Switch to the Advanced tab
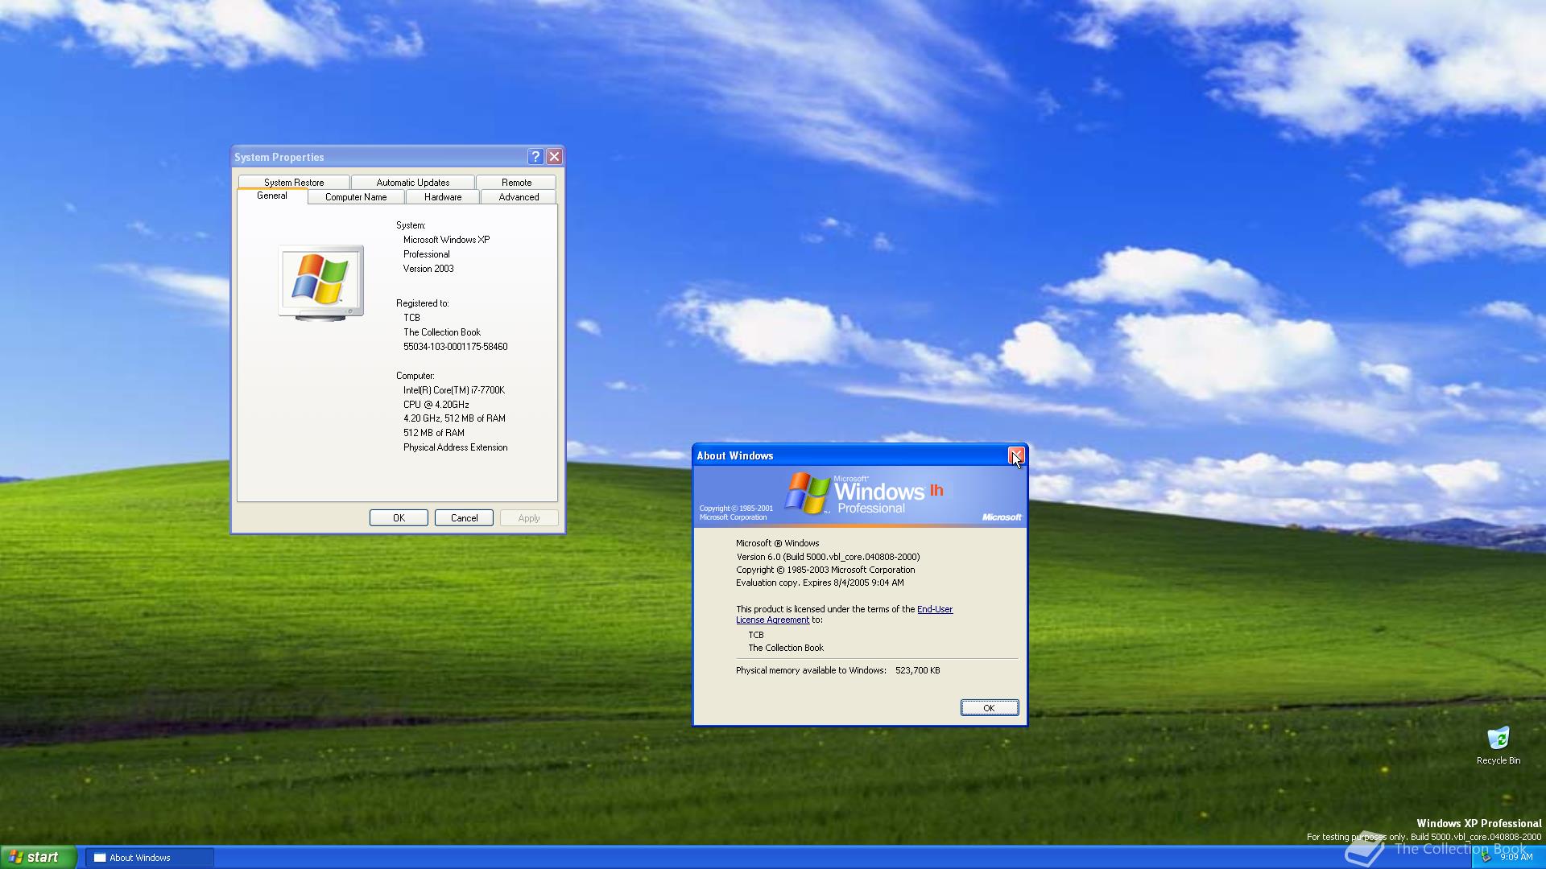The width and height of the screenshot is (1546, 869). click(519, 197)
